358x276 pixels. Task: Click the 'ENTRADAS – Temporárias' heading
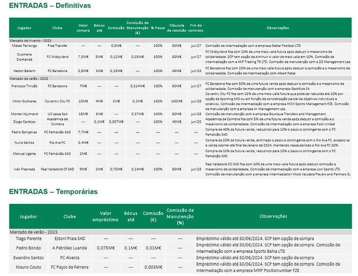53,191
